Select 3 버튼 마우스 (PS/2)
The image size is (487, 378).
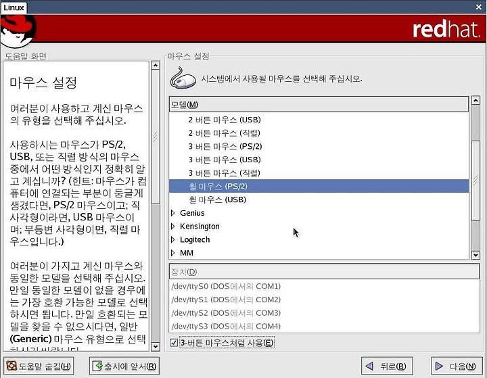click(319, 146)
